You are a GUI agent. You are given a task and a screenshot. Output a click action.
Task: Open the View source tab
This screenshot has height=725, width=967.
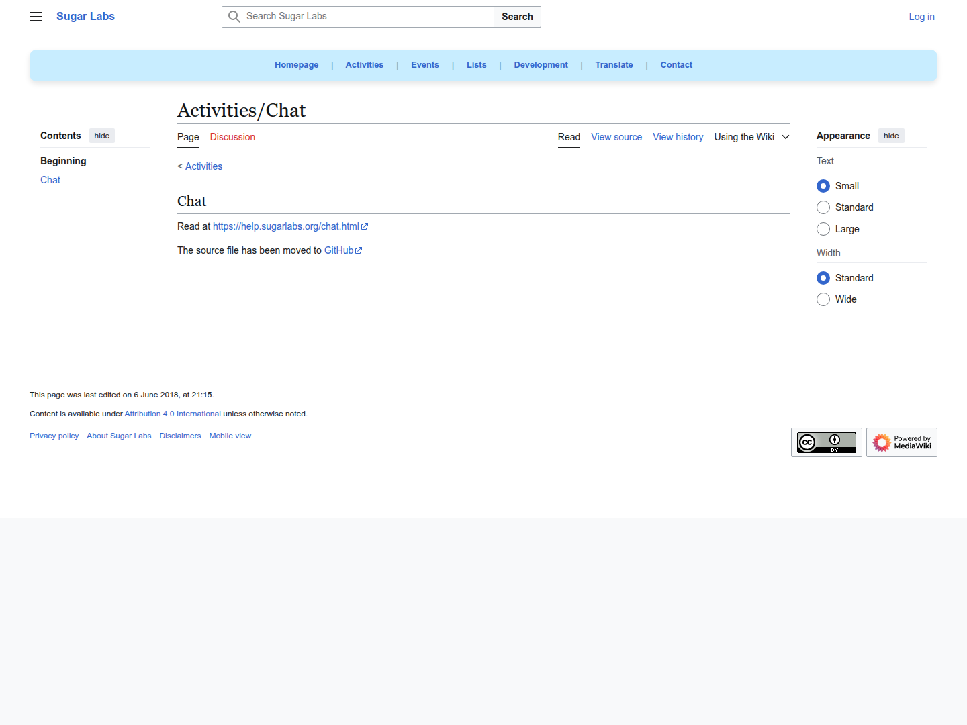616,137
